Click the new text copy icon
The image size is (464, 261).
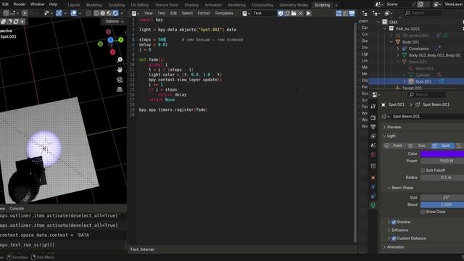point(287,13)
